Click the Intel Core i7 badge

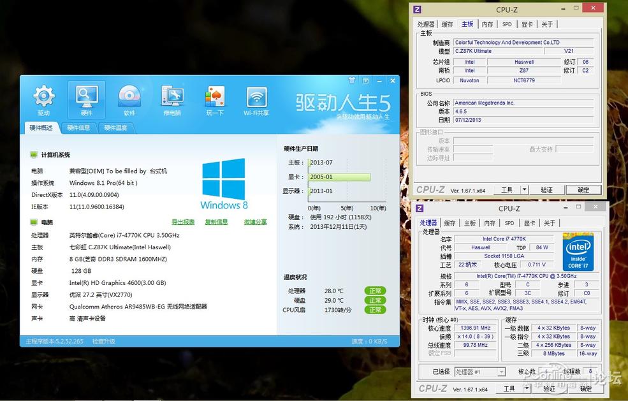[578, 252]
